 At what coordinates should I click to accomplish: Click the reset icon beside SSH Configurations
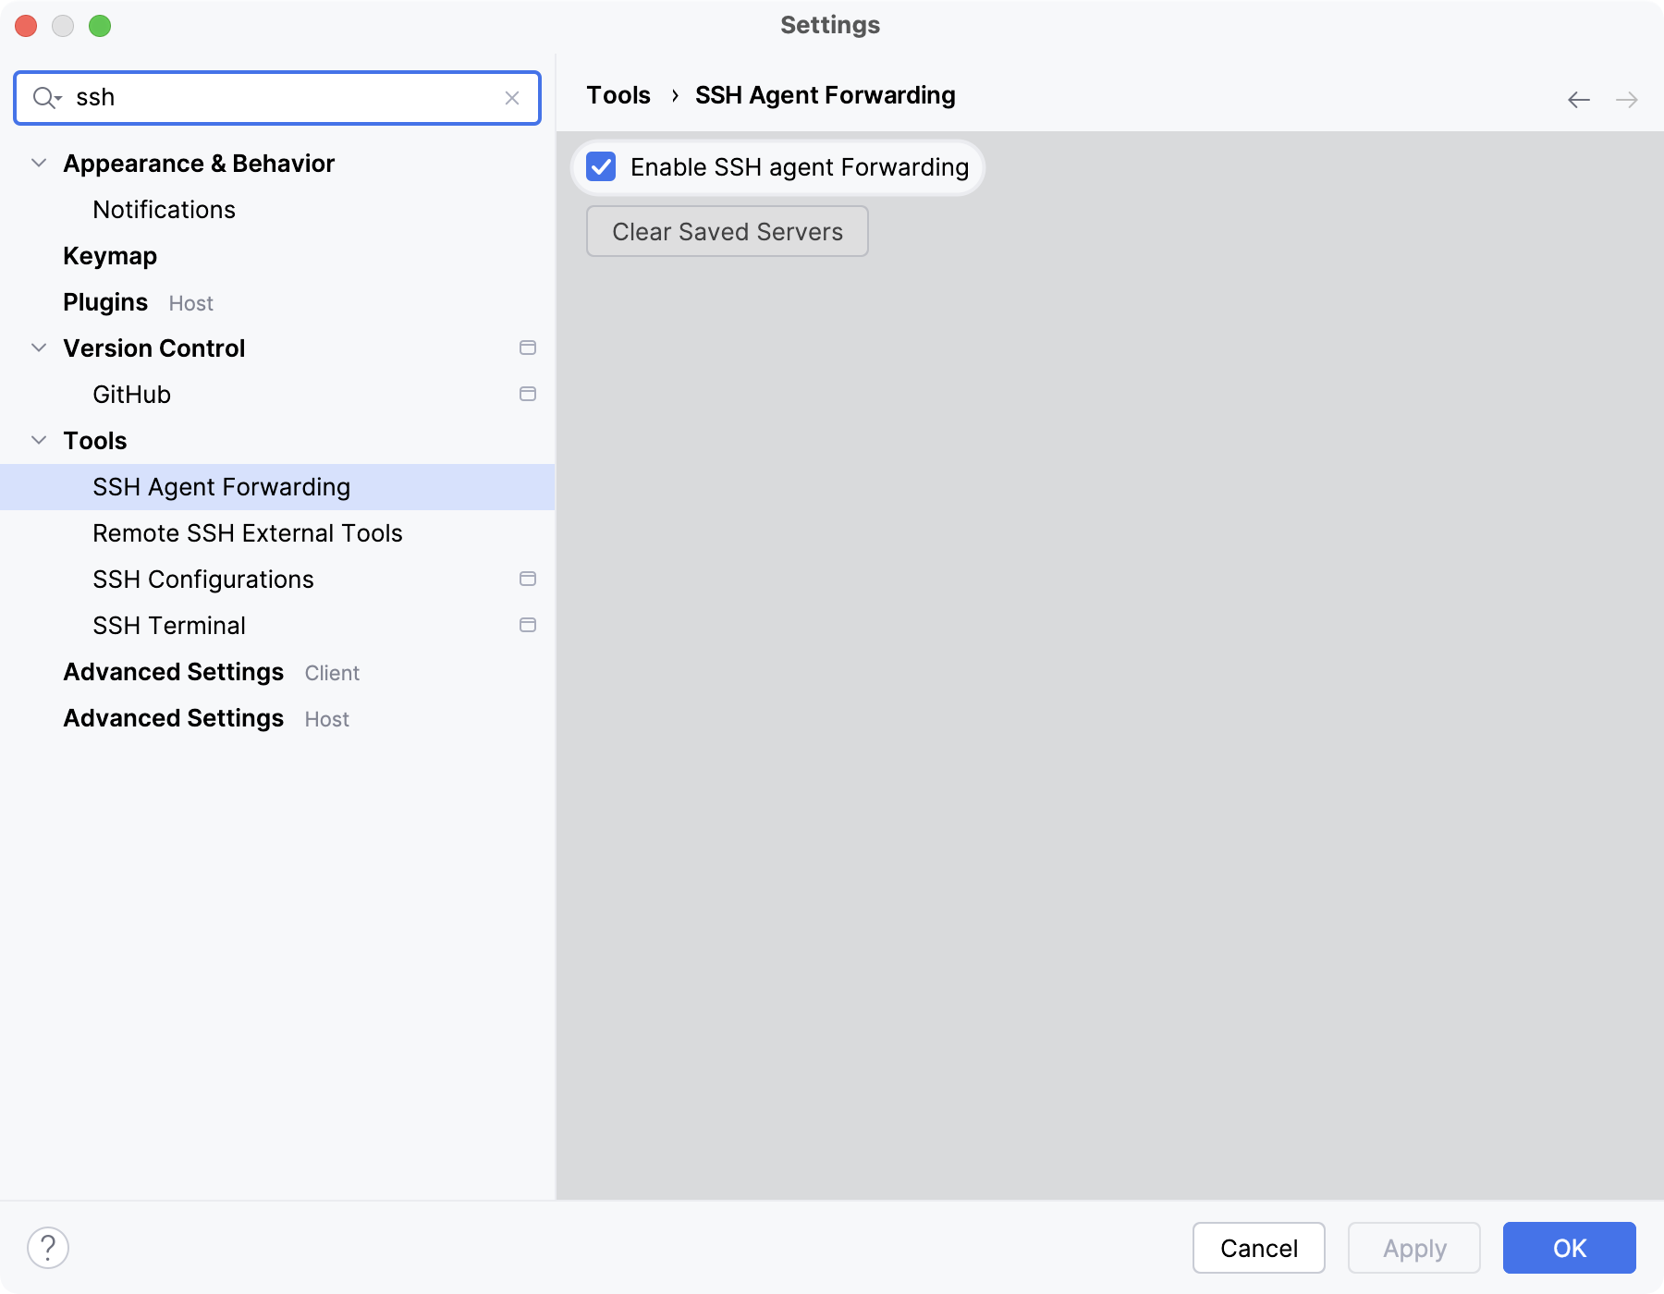pyautogui.click(x=528, y=579)
